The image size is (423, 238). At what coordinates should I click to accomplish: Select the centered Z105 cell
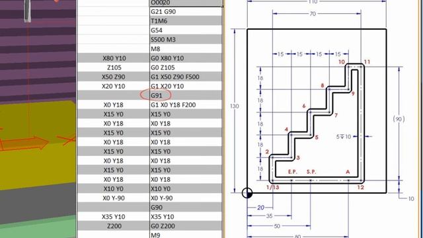point(114,67)
